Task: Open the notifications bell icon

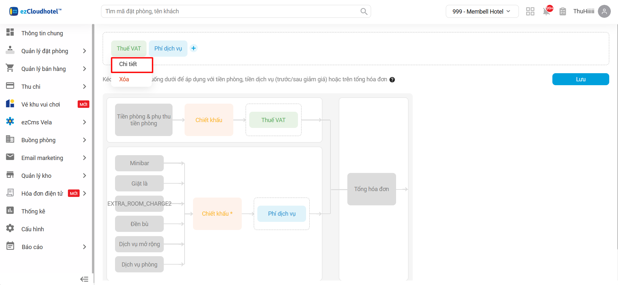Action: pyautogui.click(x=547, y=12)
